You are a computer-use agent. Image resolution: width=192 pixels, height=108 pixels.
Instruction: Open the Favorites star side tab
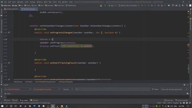click(1, 93)
